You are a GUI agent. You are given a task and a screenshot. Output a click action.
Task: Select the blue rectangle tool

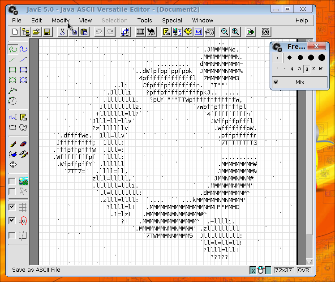[23, 70]
